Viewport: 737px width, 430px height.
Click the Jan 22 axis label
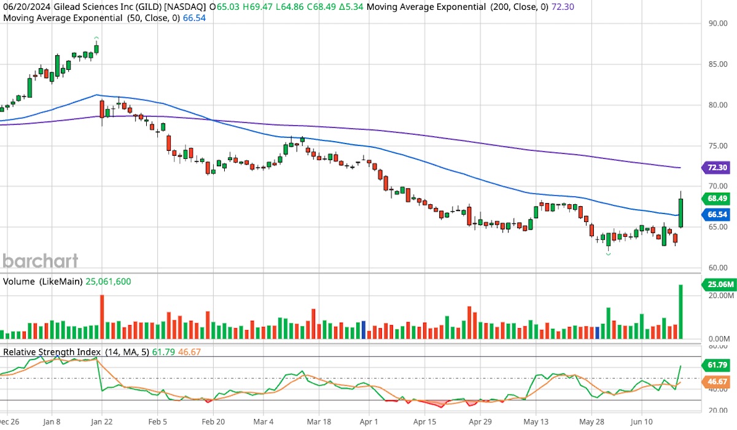(x=102, y=422)
